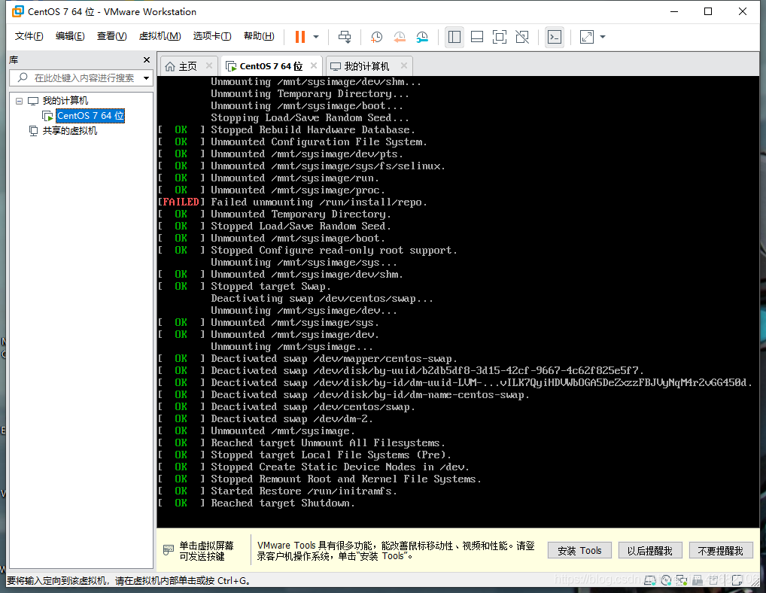Switch to Unity mode
This screenshot has height=593, width=766.
522,37
